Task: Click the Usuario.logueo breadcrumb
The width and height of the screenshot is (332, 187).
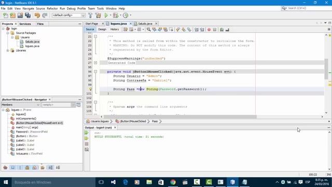Action: point(100,121)
